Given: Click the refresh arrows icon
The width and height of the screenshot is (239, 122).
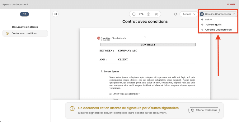Looking at the screenshot, I should (176, 14).
